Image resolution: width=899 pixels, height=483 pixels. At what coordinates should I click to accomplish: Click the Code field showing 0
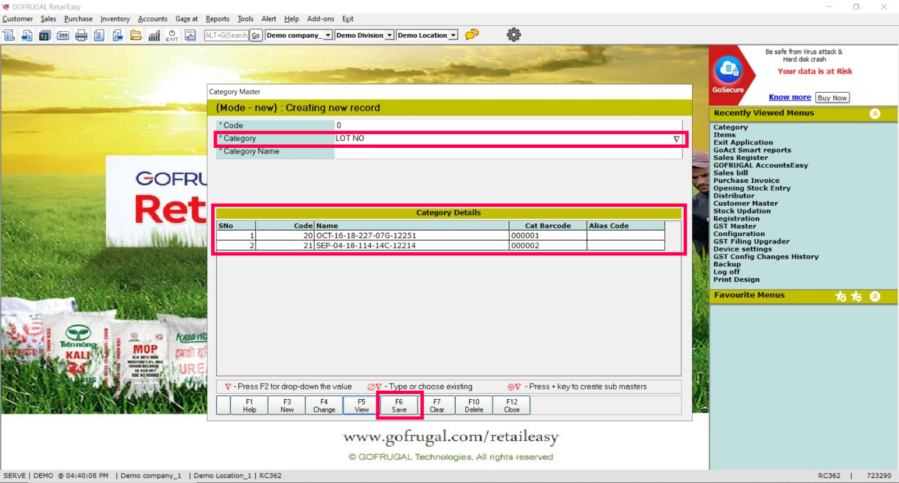[508, 125]
